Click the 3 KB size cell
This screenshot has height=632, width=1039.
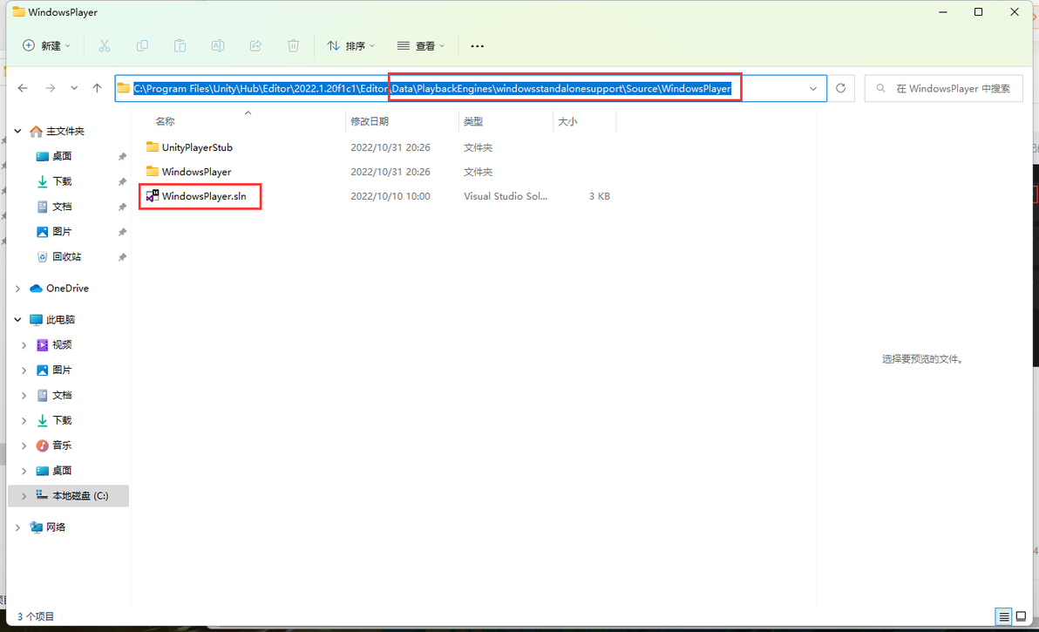click(599, 196)
